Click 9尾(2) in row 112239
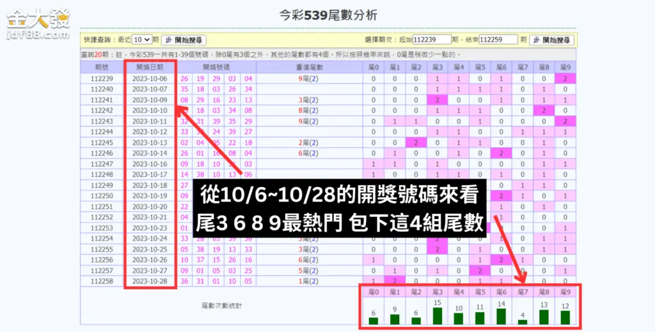This screenshot has height=332, width=655. pyautogui.click(x=308, y=79)
